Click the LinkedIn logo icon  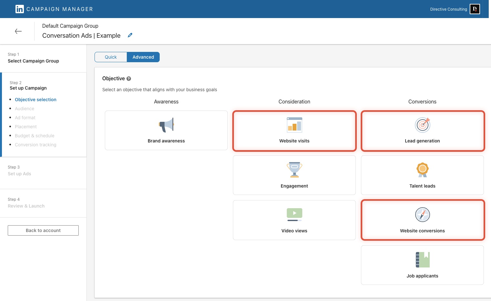click(x=19, y=9)
